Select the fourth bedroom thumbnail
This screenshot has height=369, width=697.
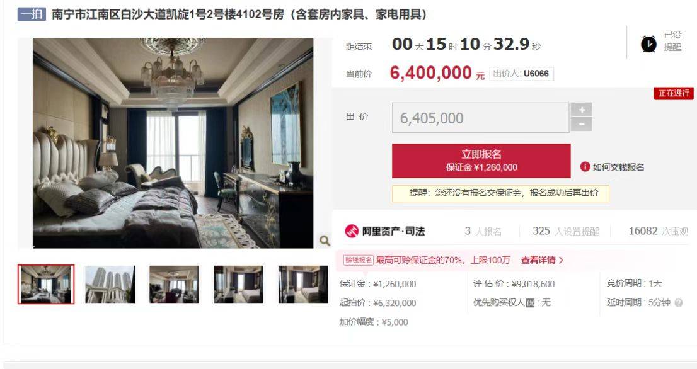tap(238, 284)
